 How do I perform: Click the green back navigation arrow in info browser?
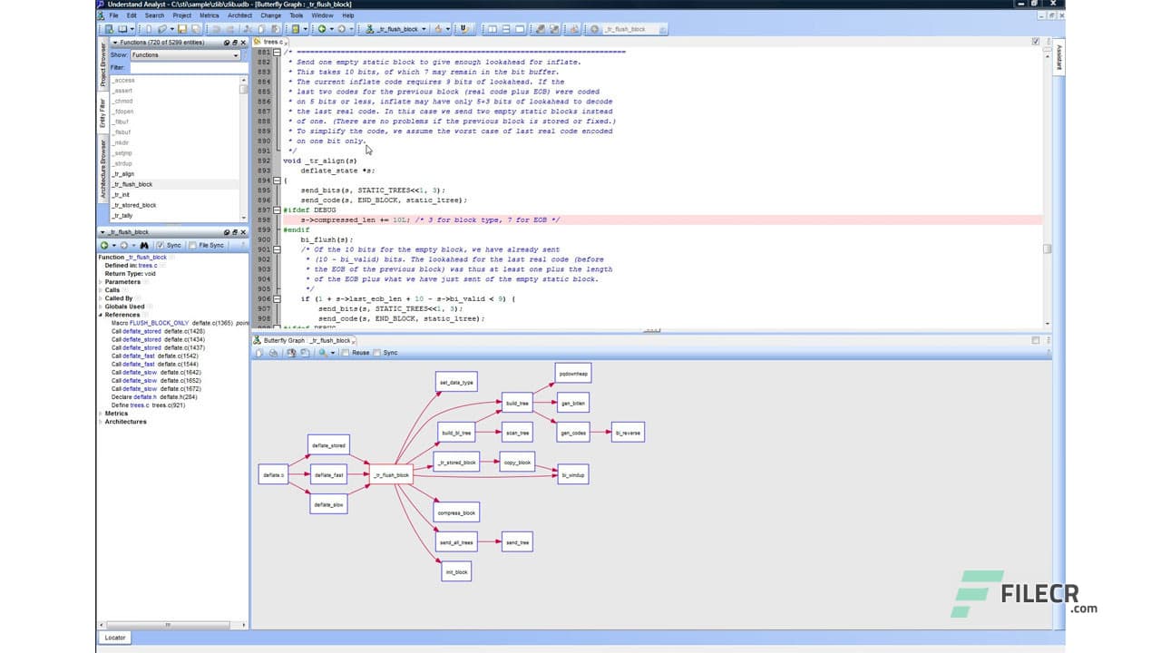pyautogui.click(x=104, y=245)
